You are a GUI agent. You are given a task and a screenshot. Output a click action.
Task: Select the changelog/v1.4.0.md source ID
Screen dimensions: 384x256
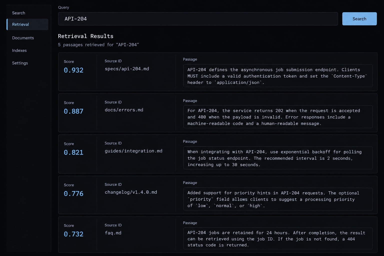click(131, 192)
